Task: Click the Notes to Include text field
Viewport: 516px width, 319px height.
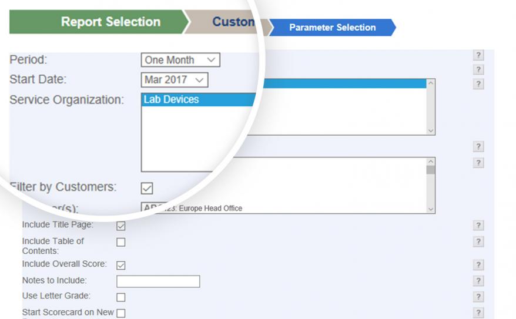Action: pyautogui.click(x=158, y=281)
